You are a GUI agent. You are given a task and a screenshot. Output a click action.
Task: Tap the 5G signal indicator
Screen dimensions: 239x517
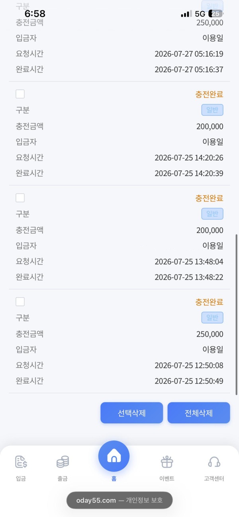(200, 14)
